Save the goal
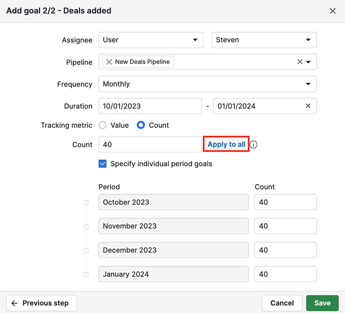The height and width of the screenshot is (313, 345). click(322, 303)
